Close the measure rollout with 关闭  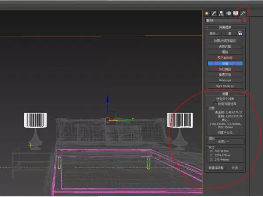pyautogui.click(x=235, y=167)
